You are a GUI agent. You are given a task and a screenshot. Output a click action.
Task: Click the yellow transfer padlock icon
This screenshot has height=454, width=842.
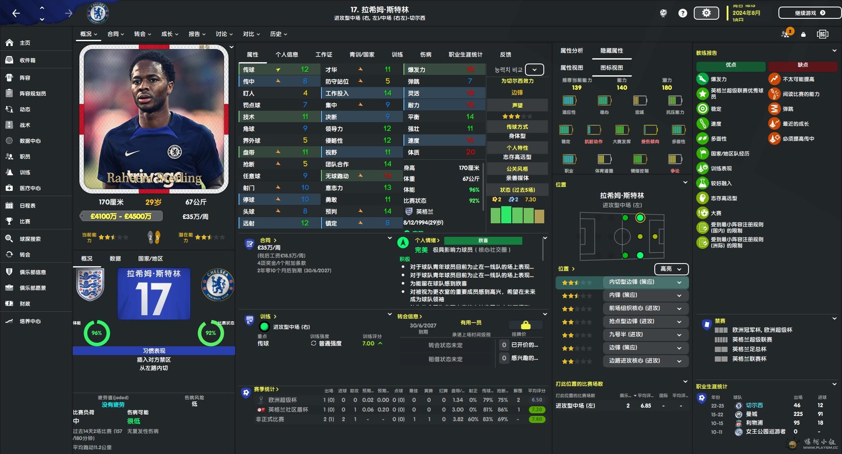[525, 325]
